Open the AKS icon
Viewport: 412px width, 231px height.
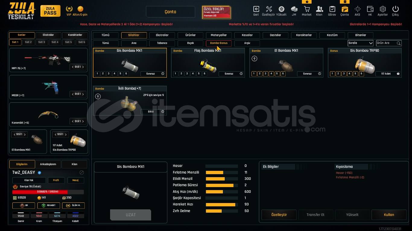[357, 9]
